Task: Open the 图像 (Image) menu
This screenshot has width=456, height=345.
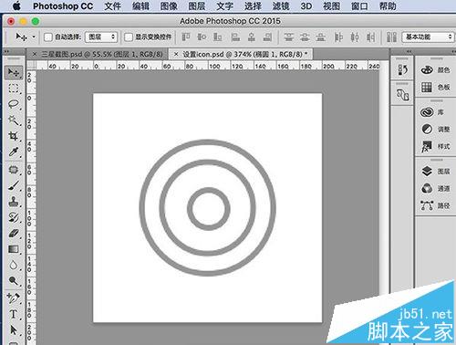Action: coord(169,6)
